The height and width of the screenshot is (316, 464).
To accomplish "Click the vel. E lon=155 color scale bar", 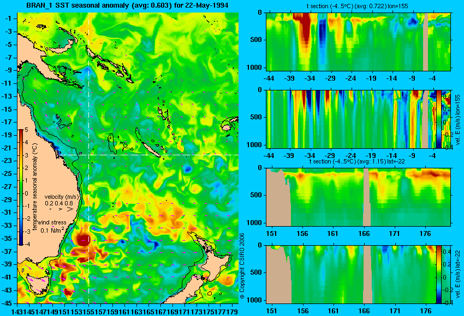I will tap(439, 119).
